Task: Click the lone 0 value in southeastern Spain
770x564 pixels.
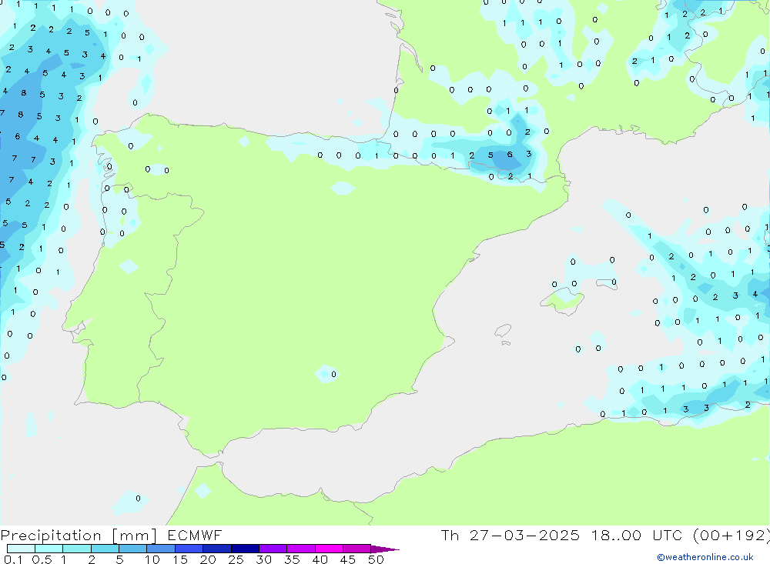Action: pos(333,375)
